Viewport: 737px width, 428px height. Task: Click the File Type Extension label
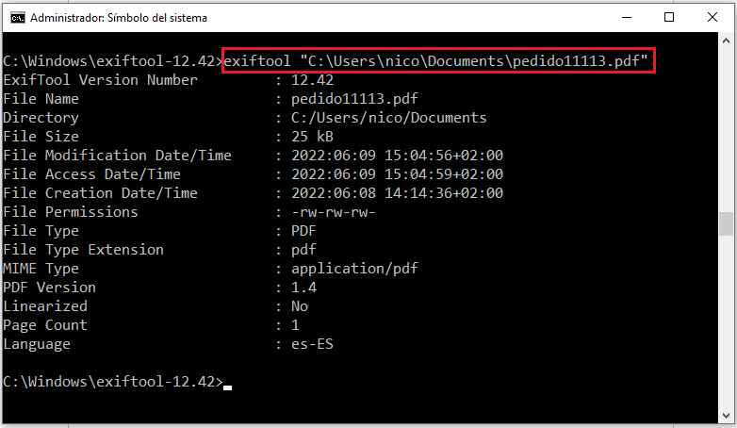[83, 250]
